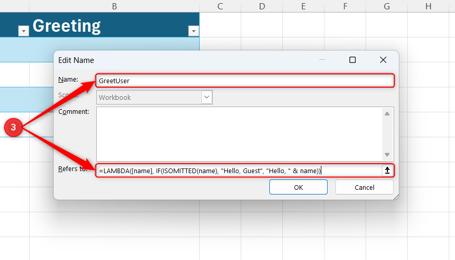Select column E header
This screenshot has width=455, height=260.
pyautogui.click(x=304, y=6)
